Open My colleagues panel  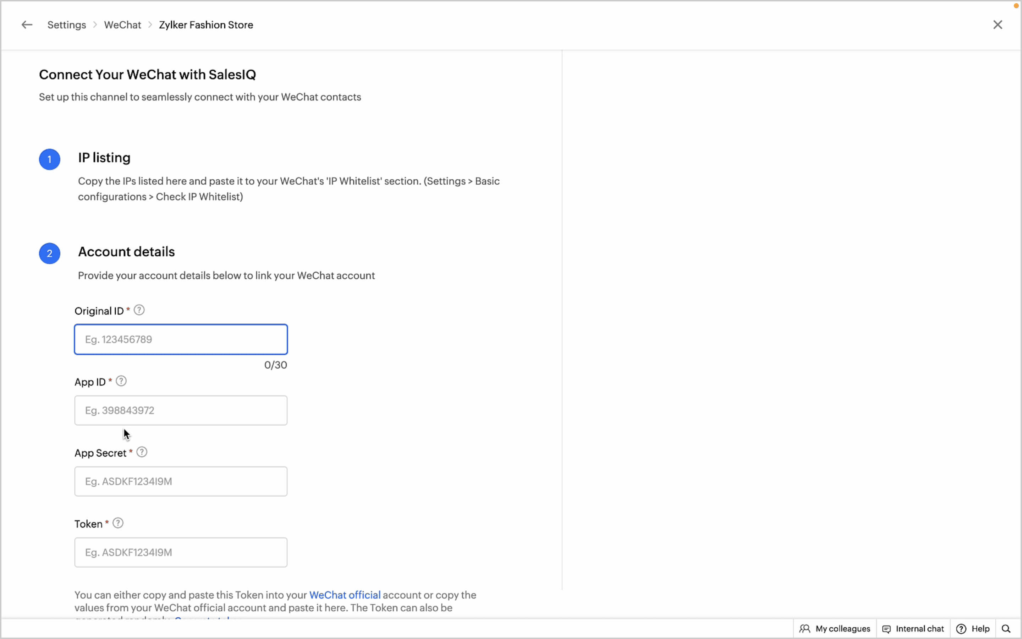(835, 629)
